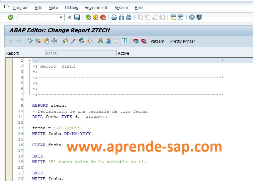Click the Pretty Printer button

coord(183,41)
